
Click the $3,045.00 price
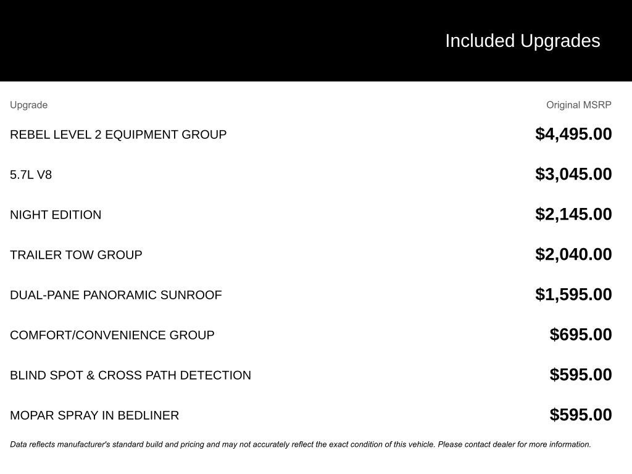tap(573, 174)
